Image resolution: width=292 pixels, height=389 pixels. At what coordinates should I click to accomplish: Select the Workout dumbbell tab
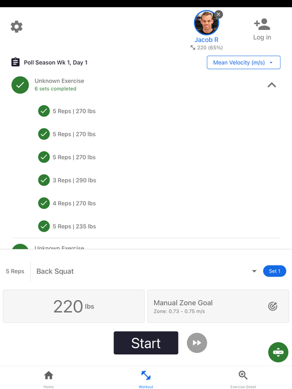(146, 379)
